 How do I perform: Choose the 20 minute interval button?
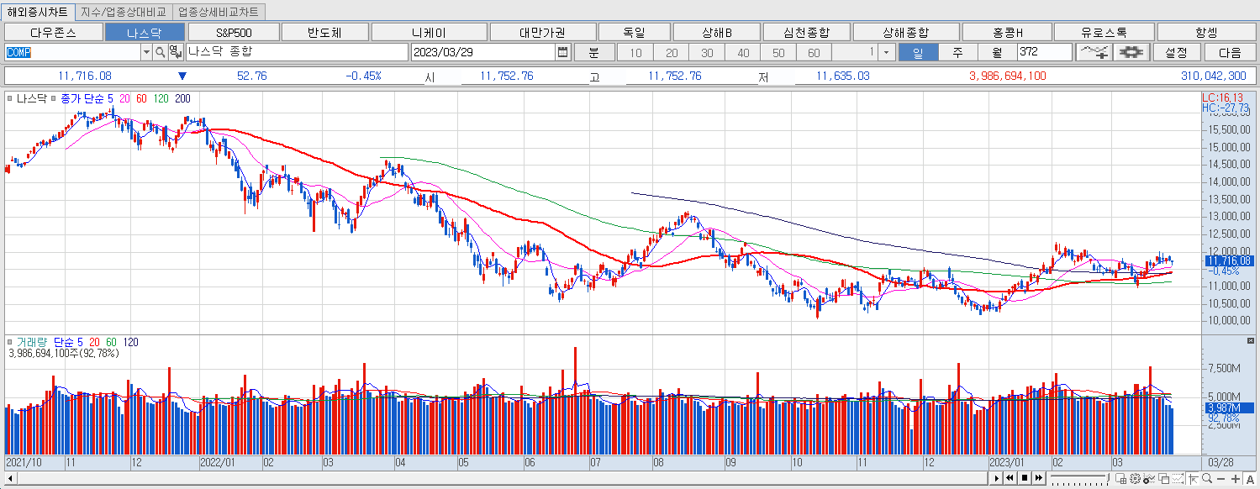click(672, 52)
